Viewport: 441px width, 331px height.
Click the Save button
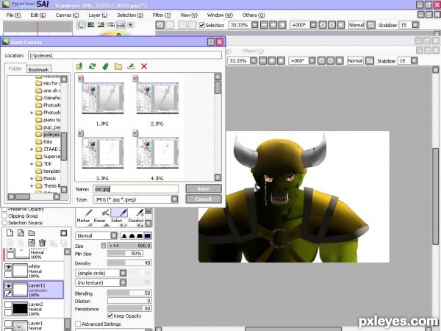pos(204,188)
